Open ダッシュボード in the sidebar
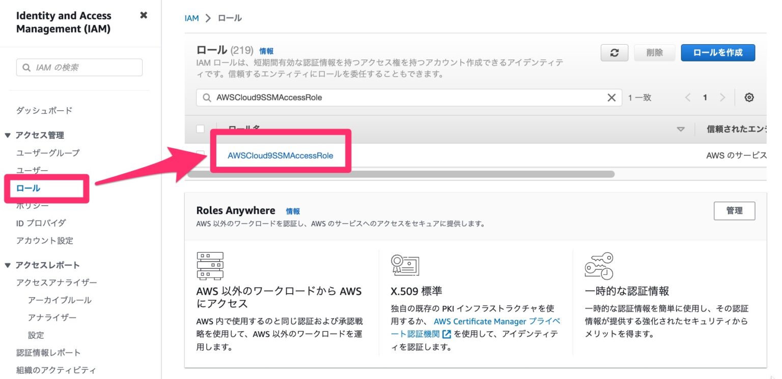Viewport: 782px width, 379px height. [x=44, y=110]
